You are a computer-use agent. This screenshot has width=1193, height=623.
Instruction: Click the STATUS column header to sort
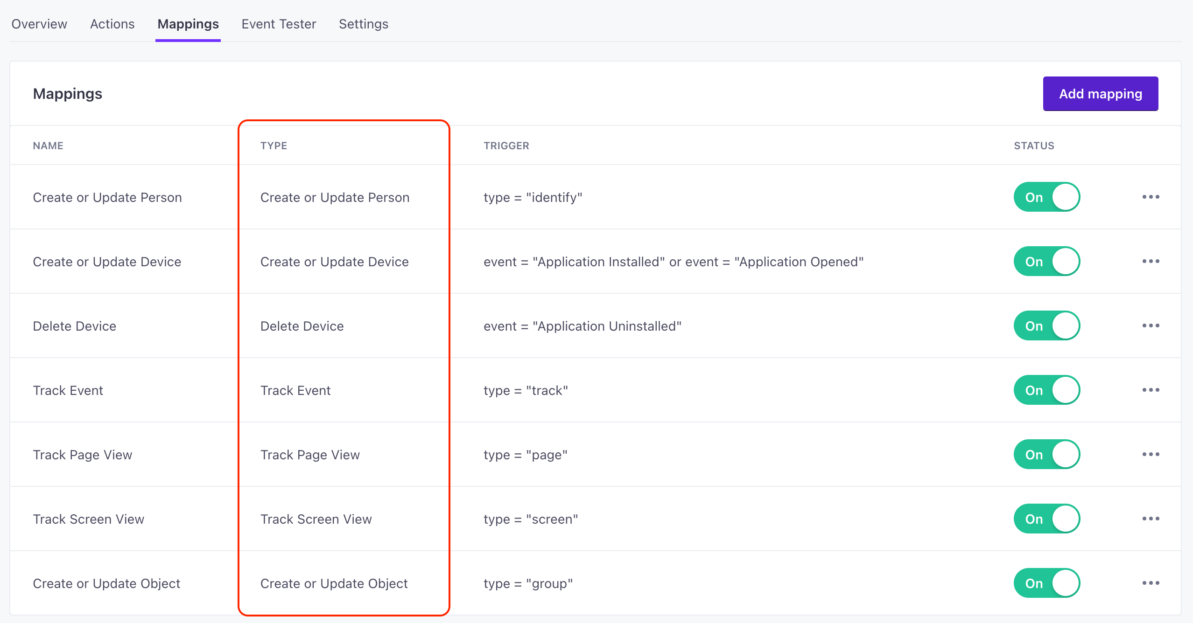click(1034, 145)
